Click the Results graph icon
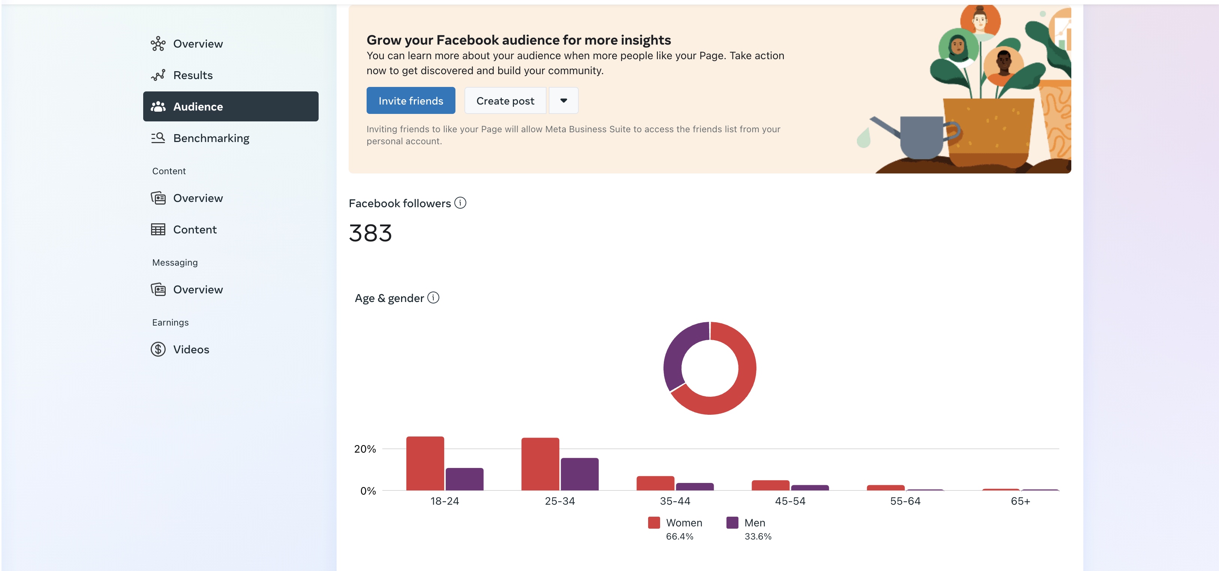The width and height of the screenshot is (1219, 571). [x=158, y=75]
